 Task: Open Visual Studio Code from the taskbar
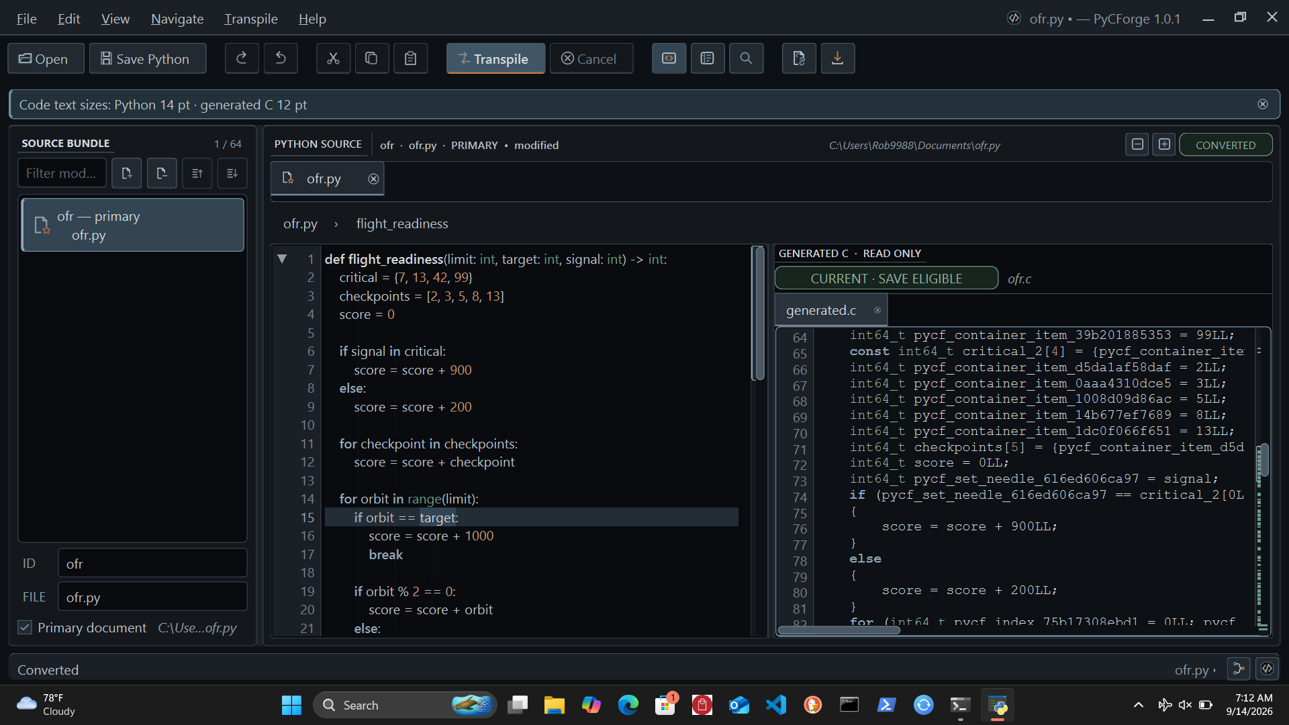(x=775, y=705)
